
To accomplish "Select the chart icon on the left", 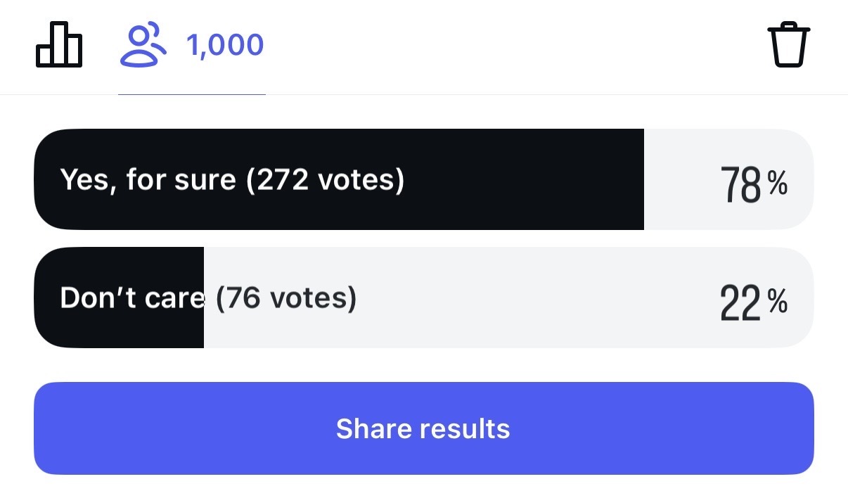I will click(59, 44).
